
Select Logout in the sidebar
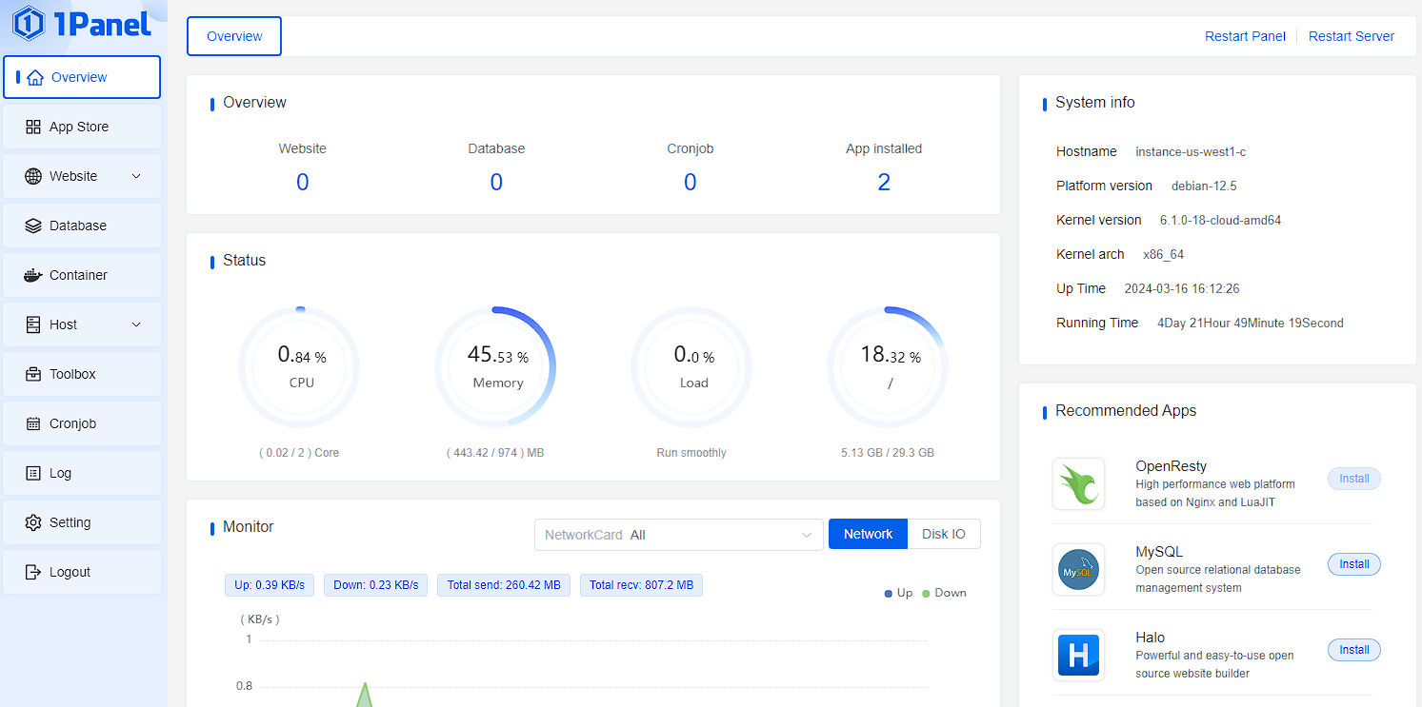click(82, 572)
